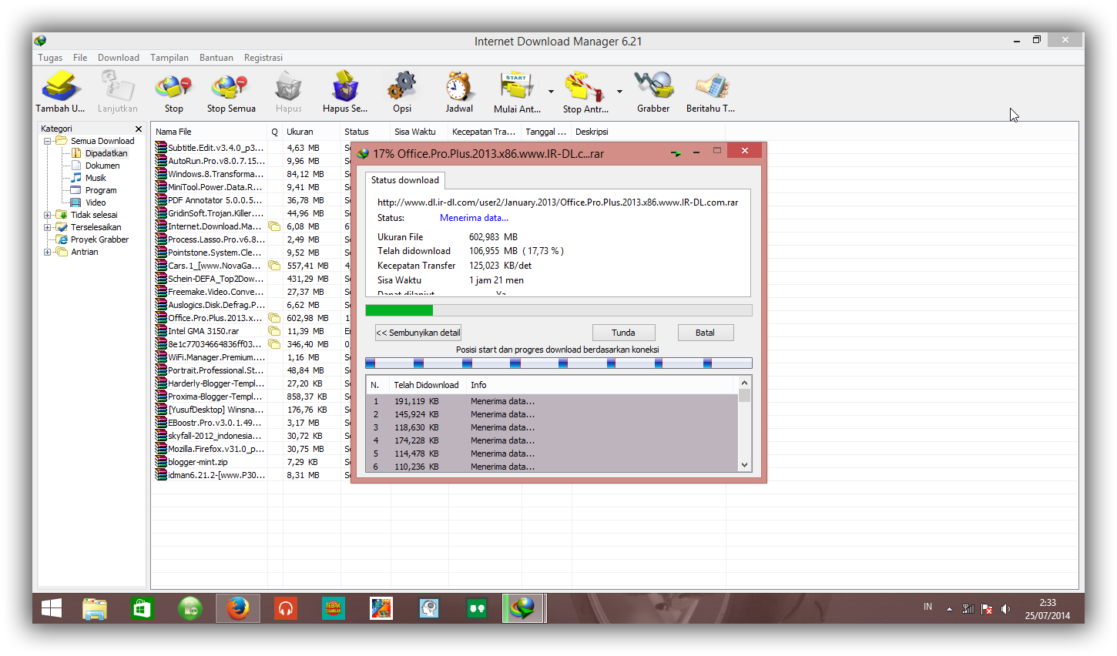
Task: Click the down arrow of the connection list scrollbar
Action: click(x=744, y=465)
